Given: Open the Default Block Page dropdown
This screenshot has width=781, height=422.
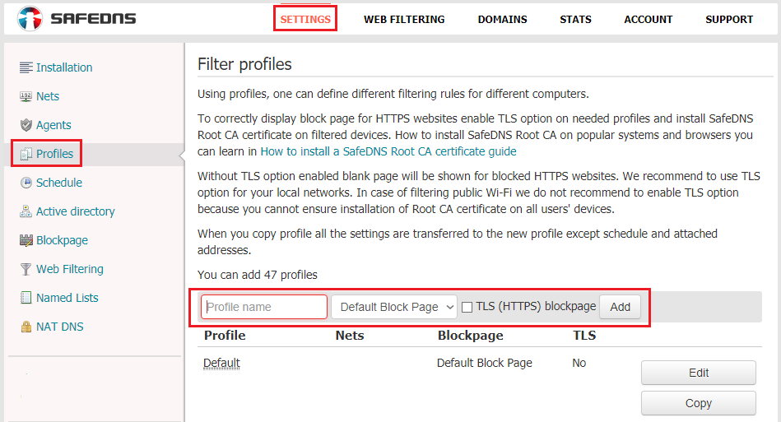Looking at the screenshot, I should point(393,307).
